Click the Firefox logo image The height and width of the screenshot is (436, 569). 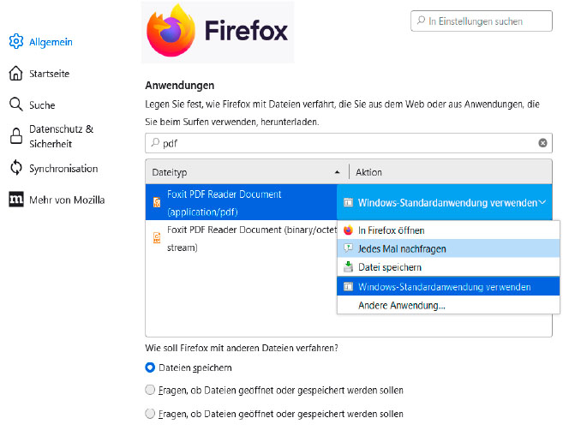[218, 32]
